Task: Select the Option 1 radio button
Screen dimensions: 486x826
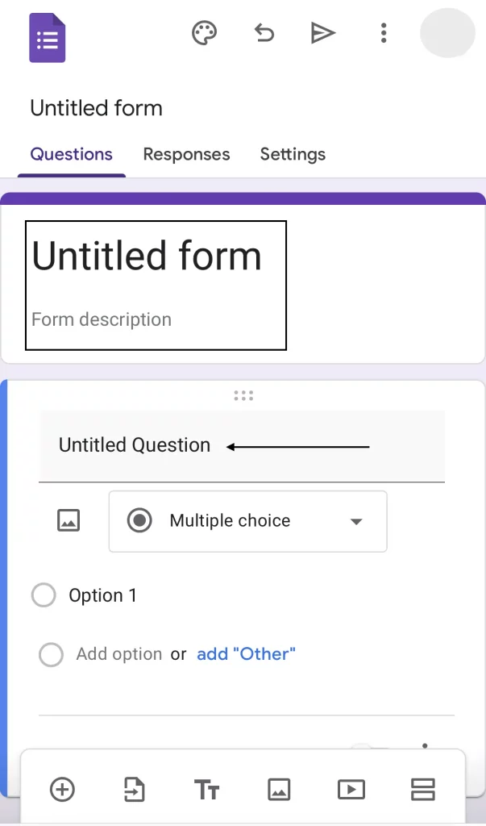Action: click(x=44, y=596)
